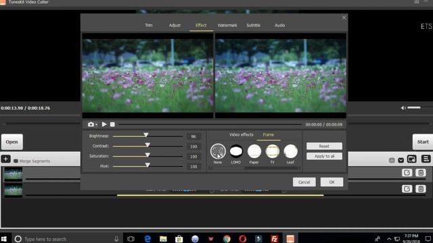Screen dimensions: 433x243
Task: Click the Cortana microphone icon
Action: tap(116, 239)
